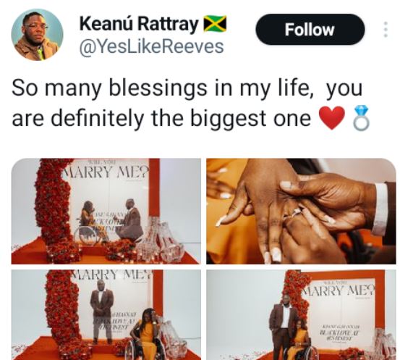The image size is (400, 360).
Task: Click the wheelchair in the top-left proposal photo
Action: click(88, 234)
